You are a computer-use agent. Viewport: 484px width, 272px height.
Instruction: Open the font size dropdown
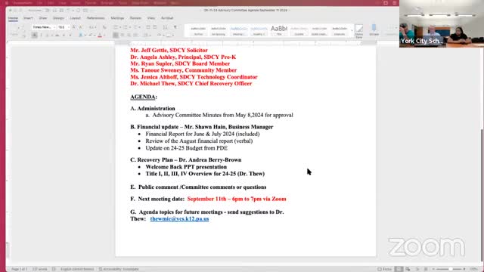tap(64, 27)
